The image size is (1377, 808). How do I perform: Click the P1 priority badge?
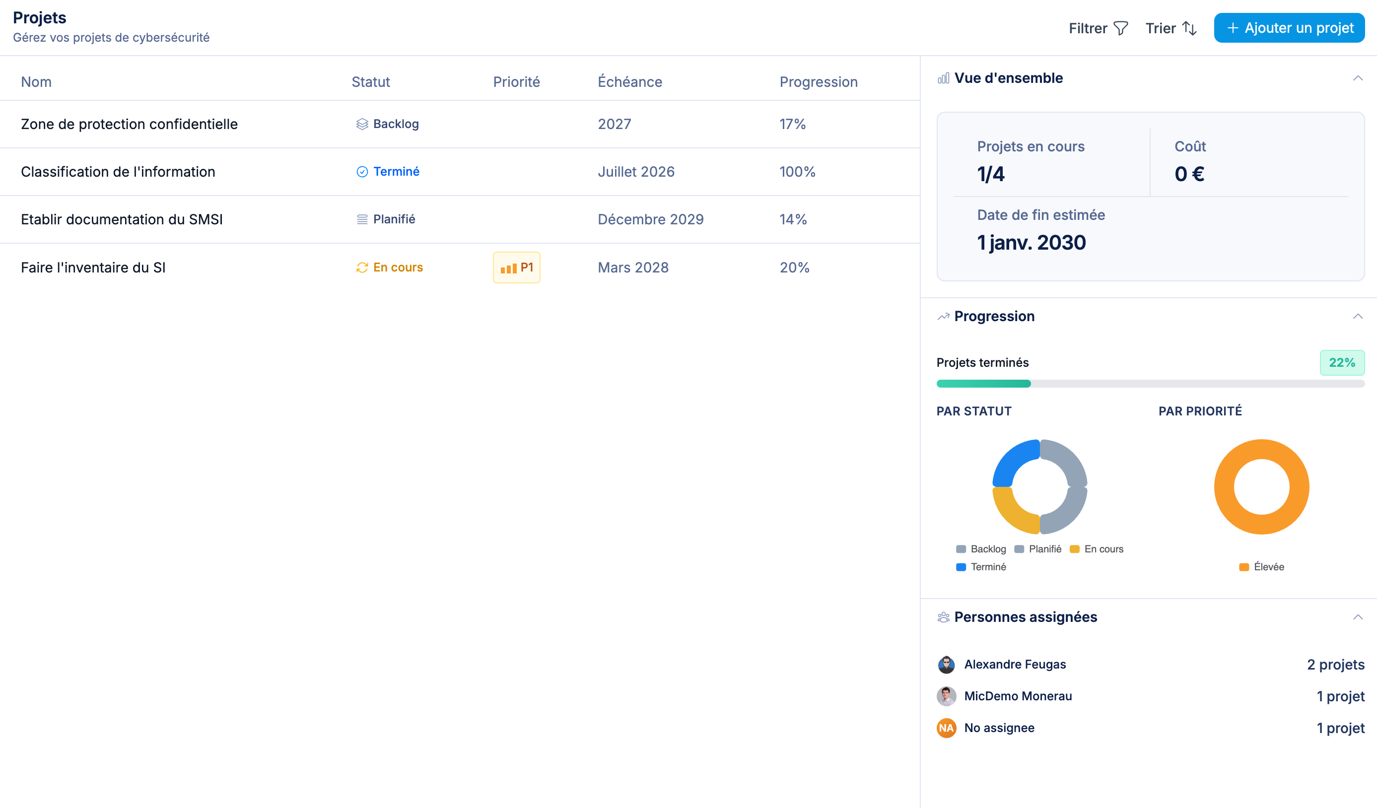click(516, 267)
